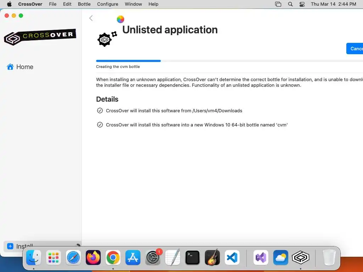
Task: Open the Bottle menu
Action: click(84, 4)
